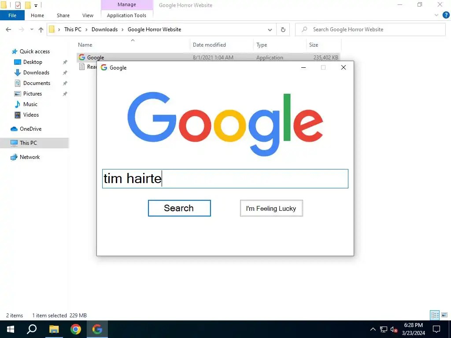451x338 pixels.
Task: Open the Windows Start menu
Action: pos(11,329)
